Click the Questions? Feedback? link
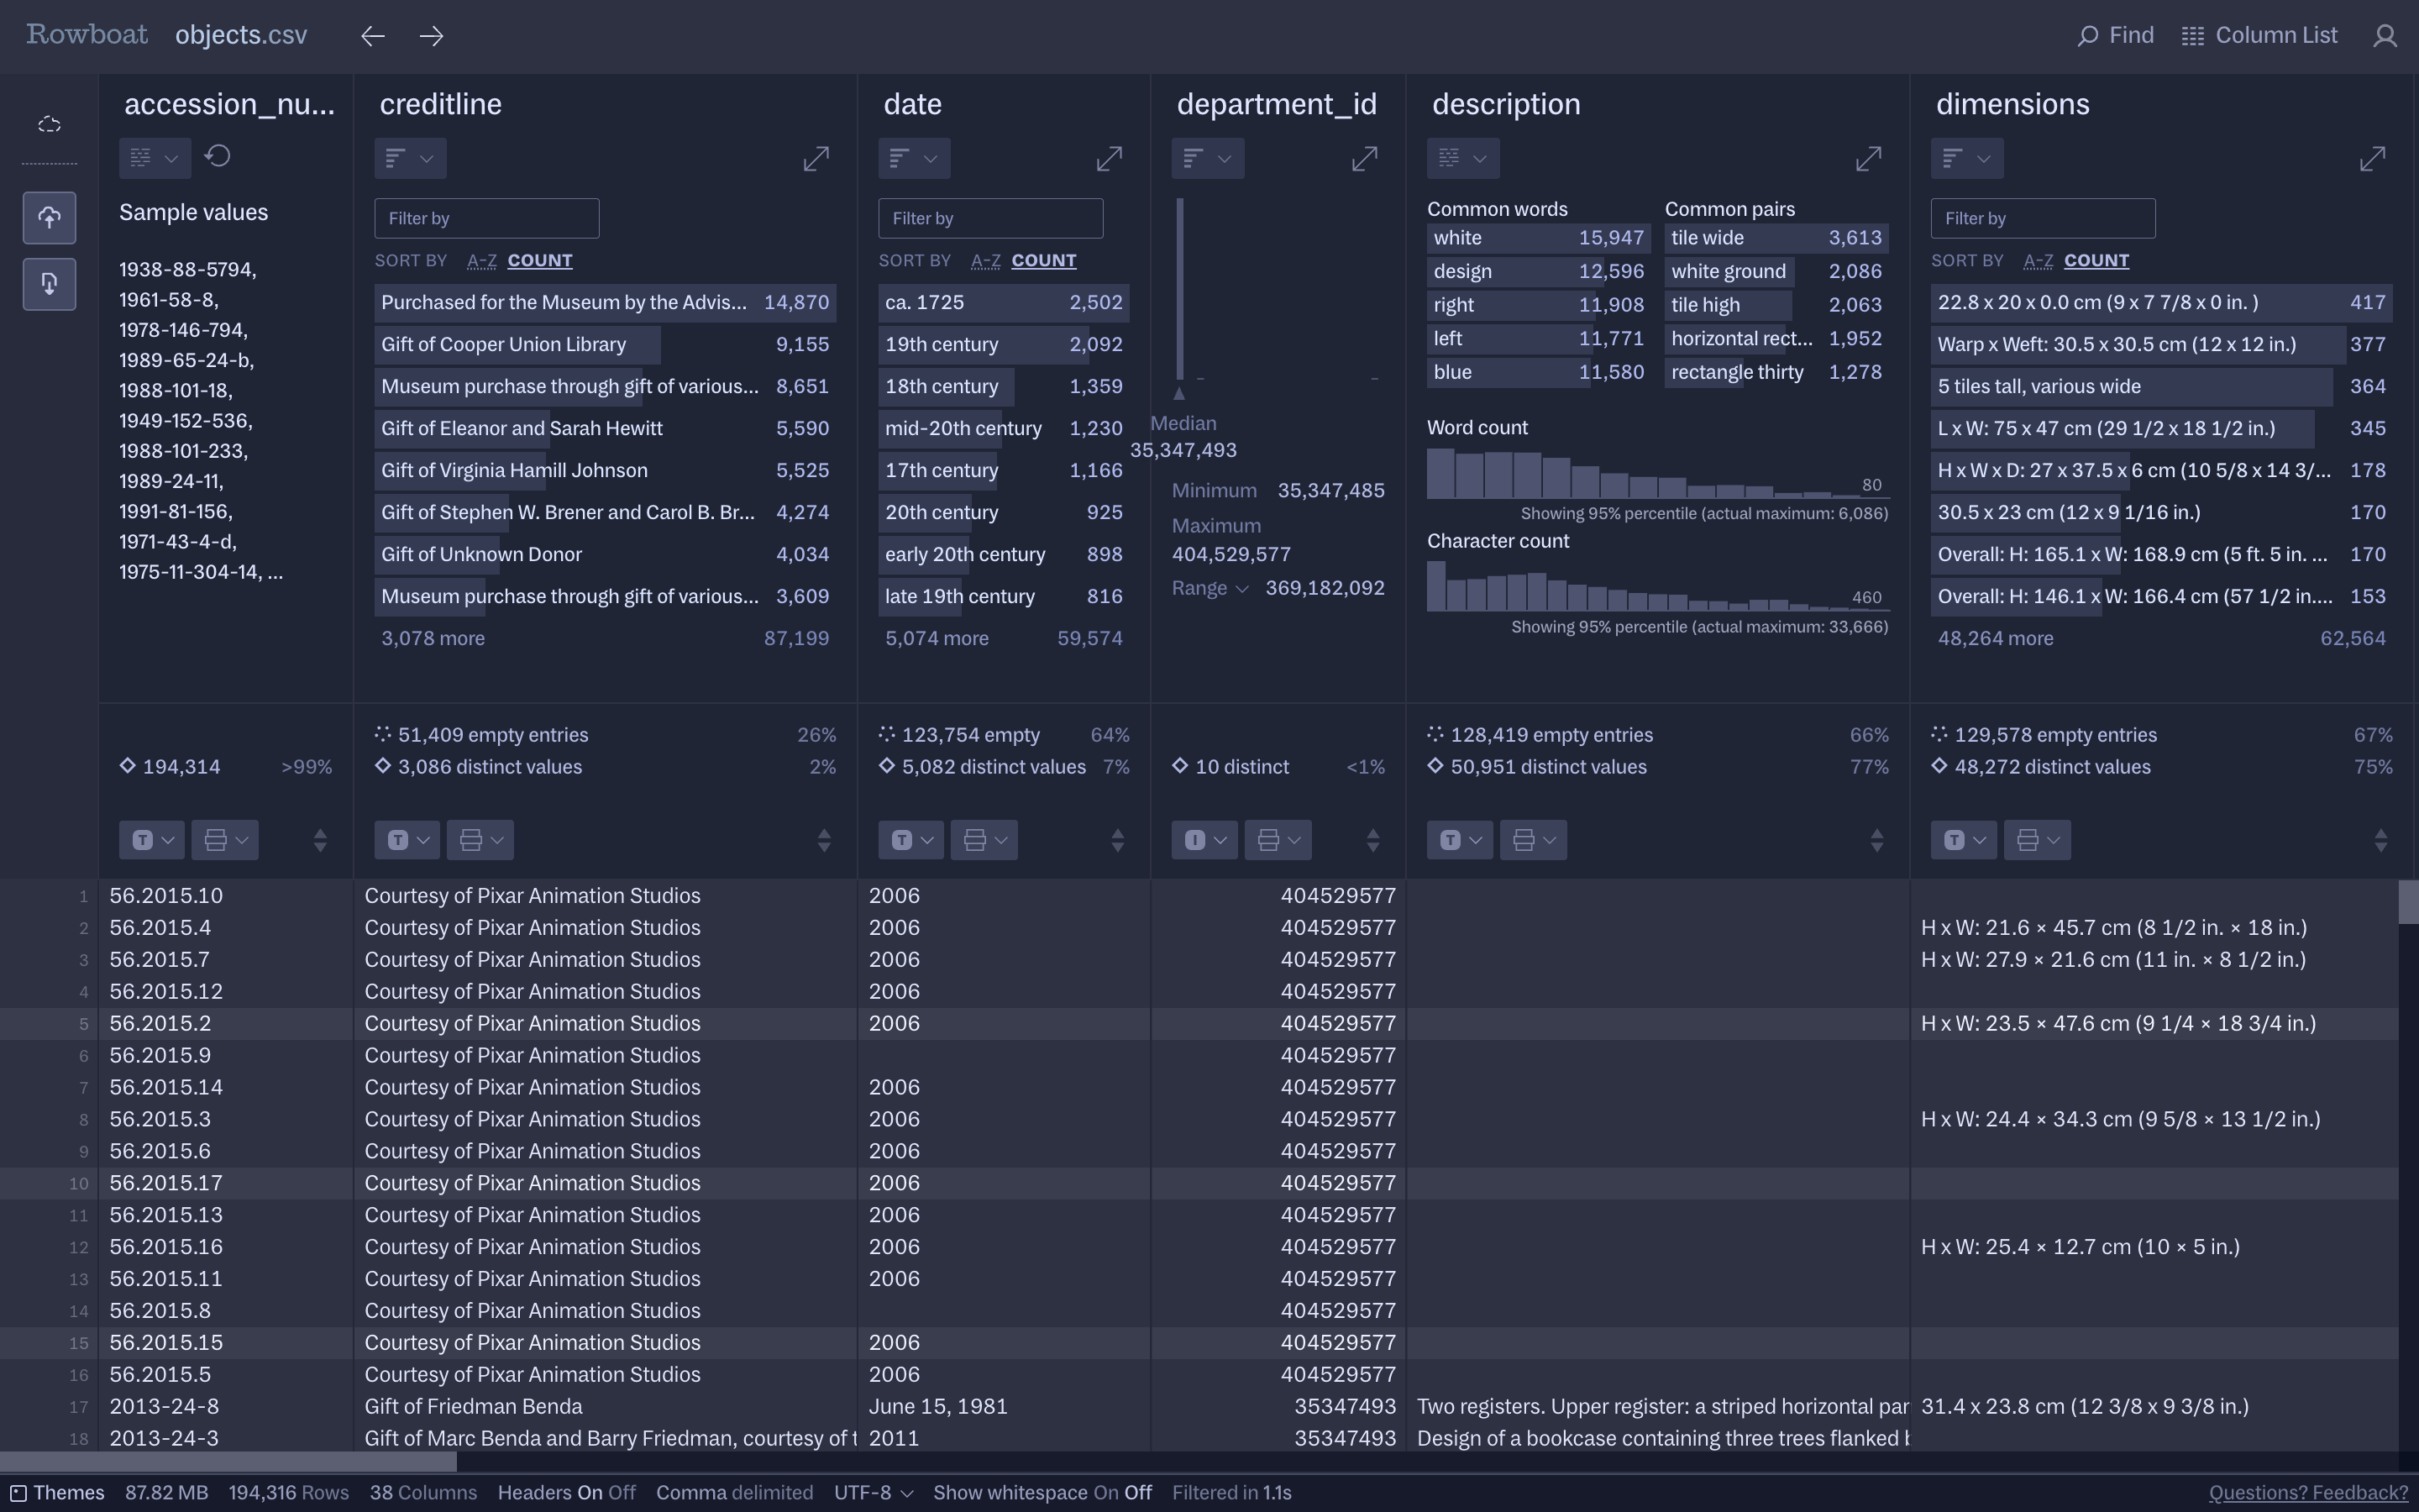Viewport: 2419px width, 1512px height. (2307, 1492)
